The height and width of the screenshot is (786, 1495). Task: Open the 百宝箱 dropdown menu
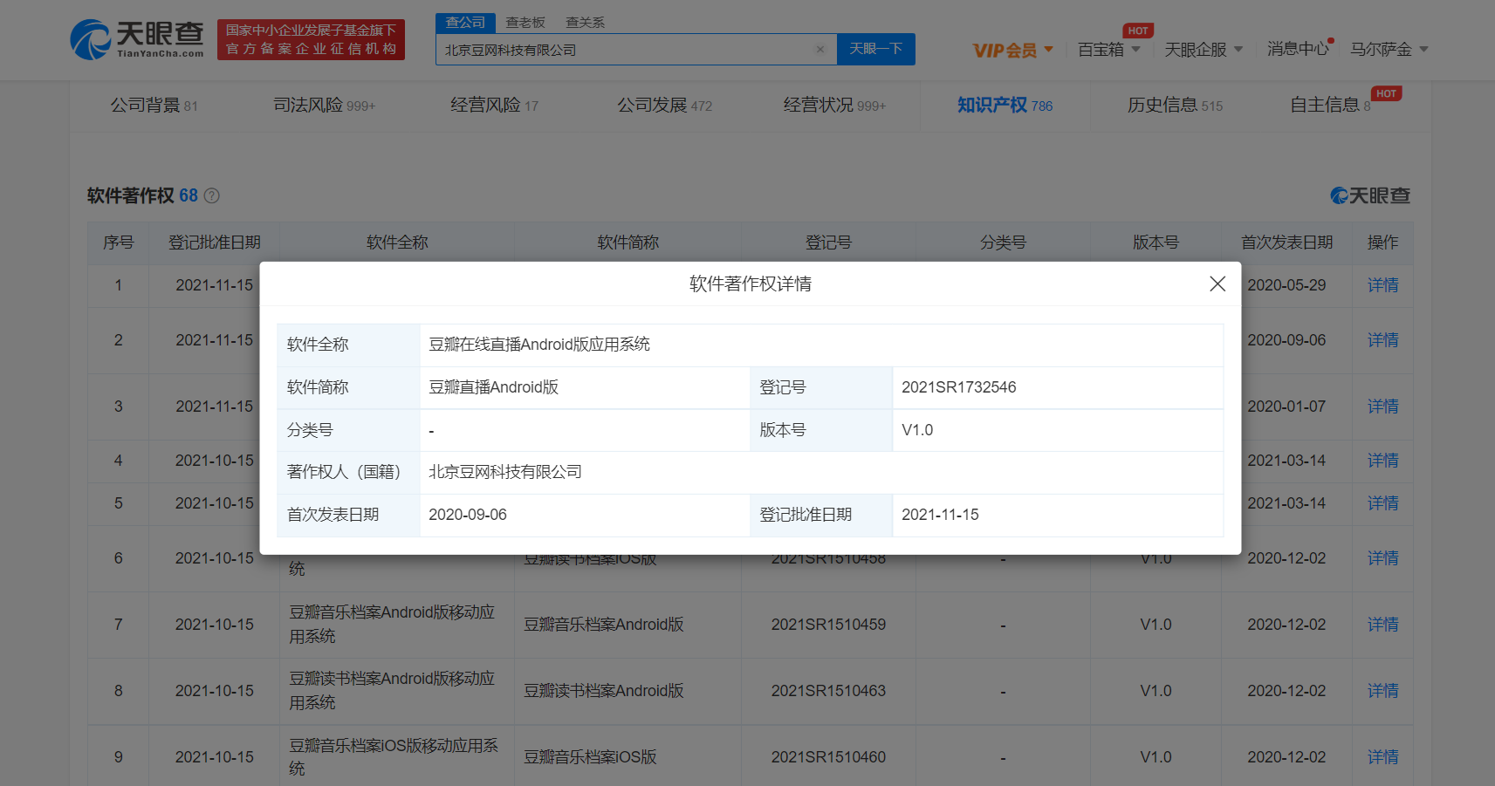[x=1108, y=50]
